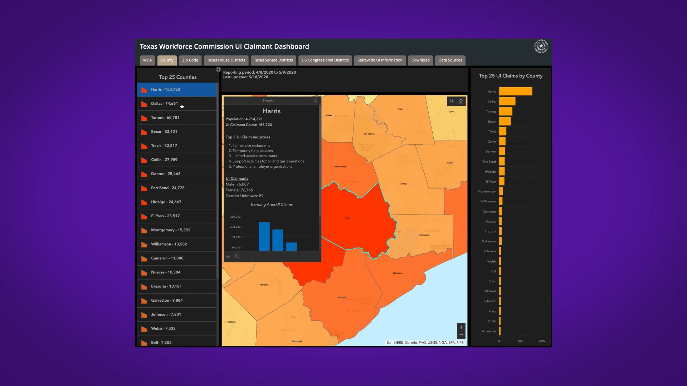Select Statewide UI Information tab
687x386 pixels.
coord(380,60)
